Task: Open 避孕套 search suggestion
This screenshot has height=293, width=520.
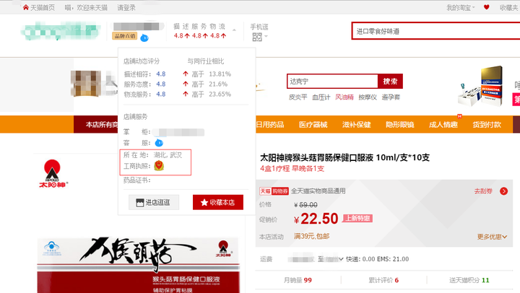Action: point(391,97)
